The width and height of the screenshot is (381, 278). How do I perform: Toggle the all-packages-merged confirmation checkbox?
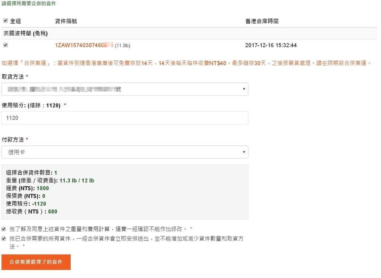4,239
